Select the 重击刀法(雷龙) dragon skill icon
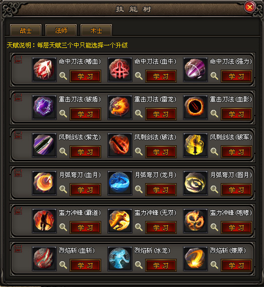This screenshot has width=264, height=287. [x=120, y=107]
